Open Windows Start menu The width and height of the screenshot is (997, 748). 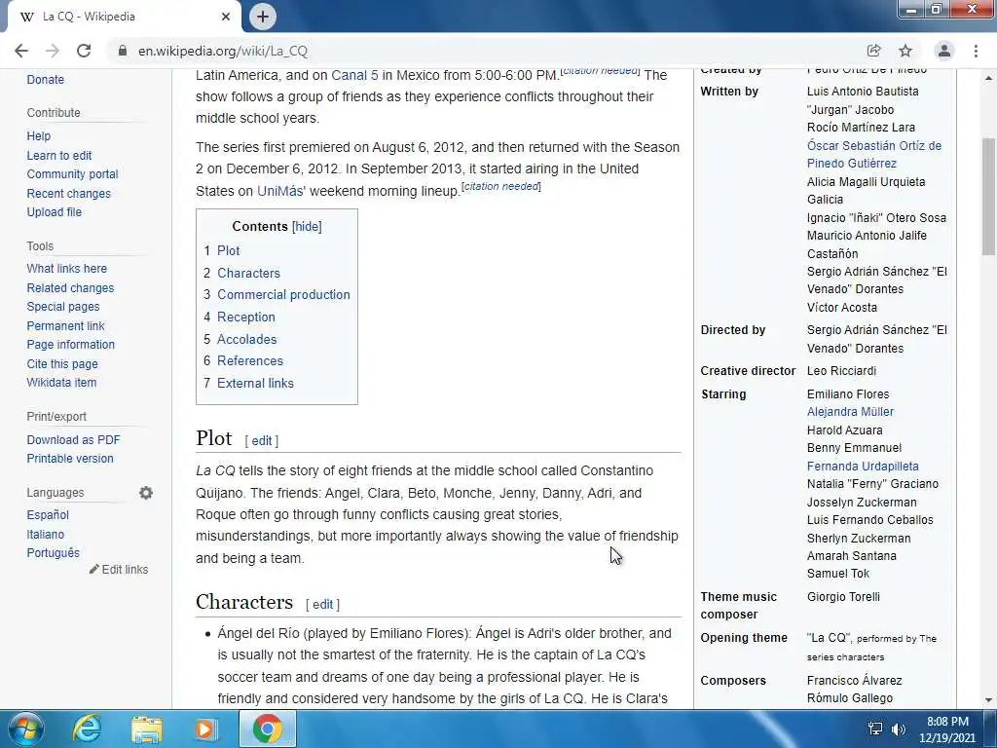(25, 729)
